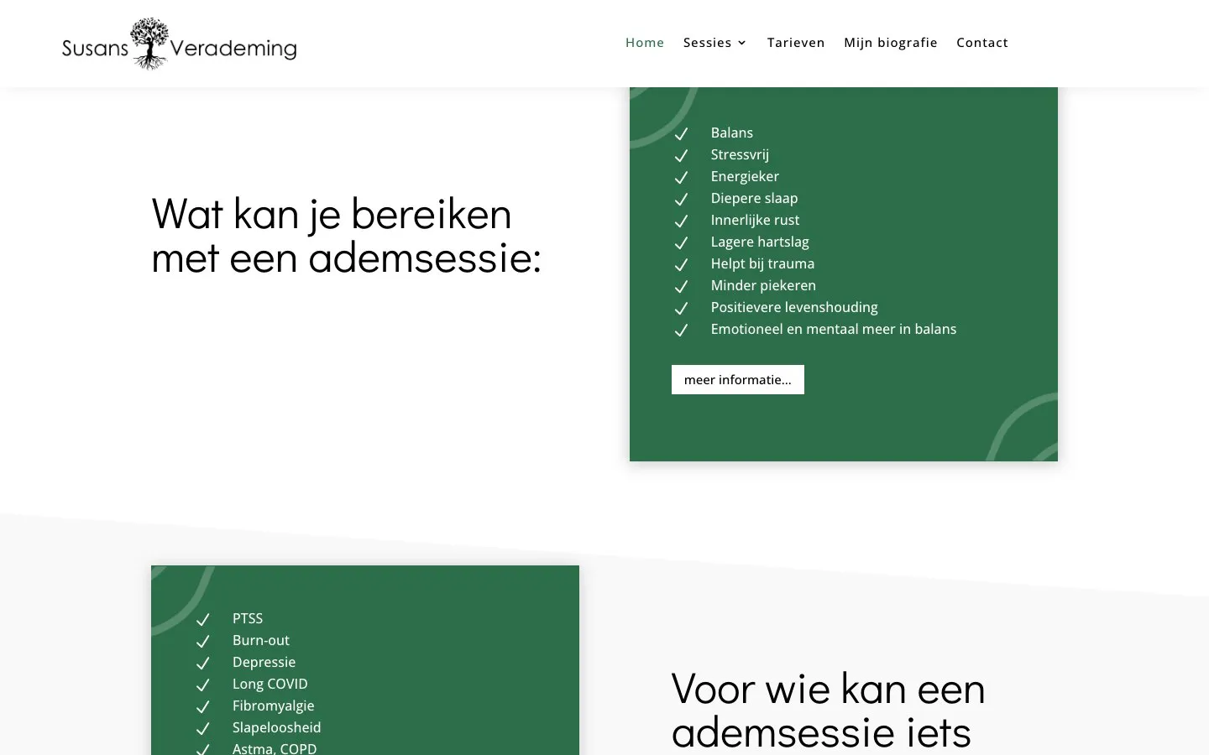Click the checkmark beside Positievere levenshouding
This screenshot has width=1209, height=755.
[681, 308]
